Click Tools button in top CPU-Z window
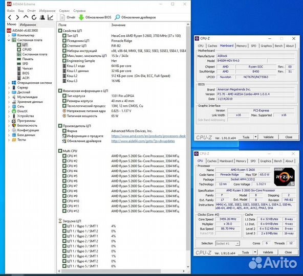Viewport: 303px width, 276px height. (x=246, y=137)
